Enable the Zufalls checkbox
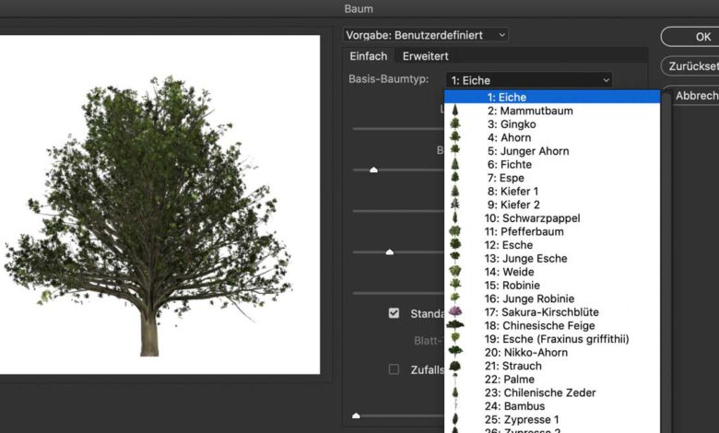 click(x=394, y=369)
